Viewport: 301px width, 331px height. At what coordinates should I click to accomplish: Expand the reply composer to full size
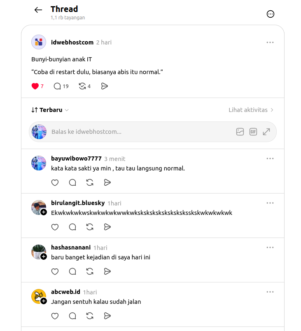(266, 132)
